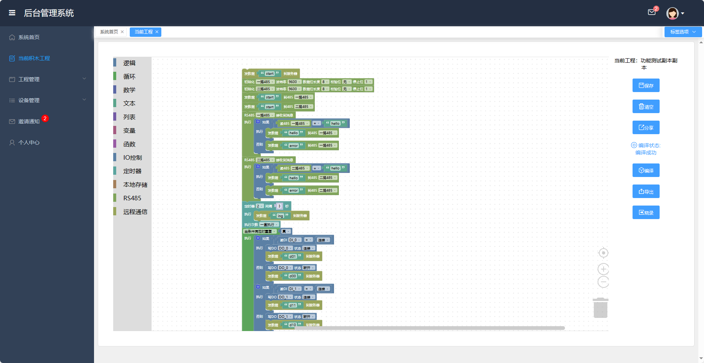Click the 保存 button
This screenshot has height=363, width=704.
pos(646,85)
